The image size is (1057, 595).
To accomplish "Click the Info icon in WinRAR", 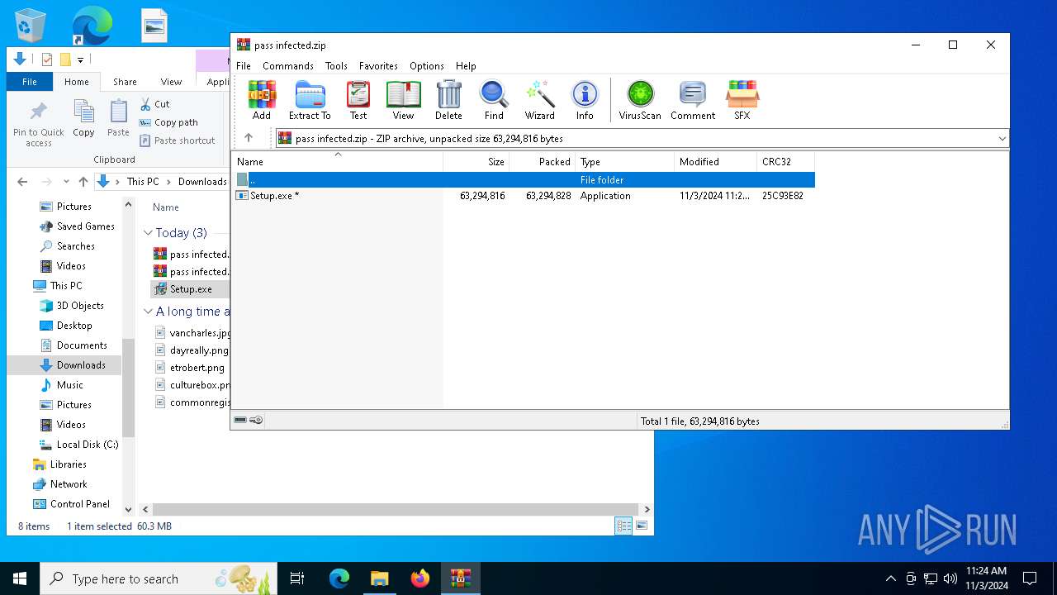I will [585, 101].
